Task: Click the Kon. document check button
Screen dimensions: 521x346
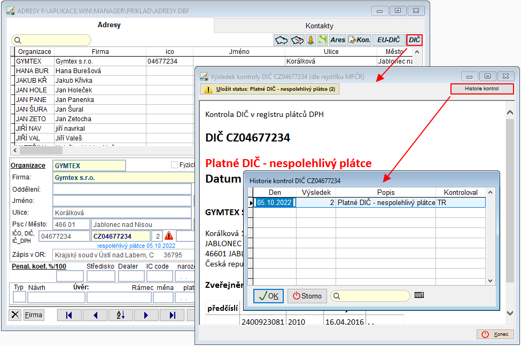Action: point(359,40)
